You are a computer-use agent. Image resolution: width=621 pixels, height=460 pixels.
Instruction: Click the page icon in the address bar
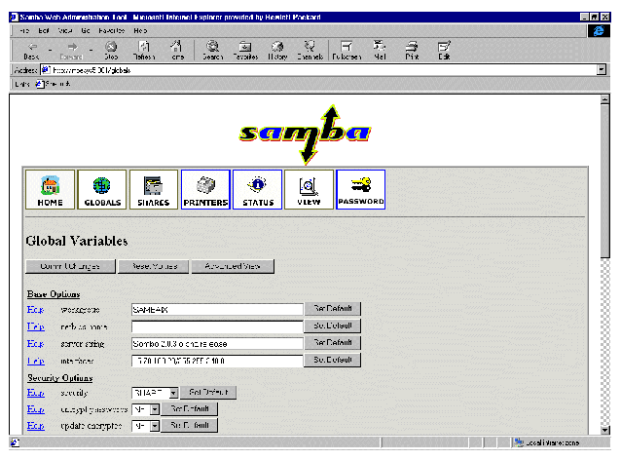coord(46,70)
